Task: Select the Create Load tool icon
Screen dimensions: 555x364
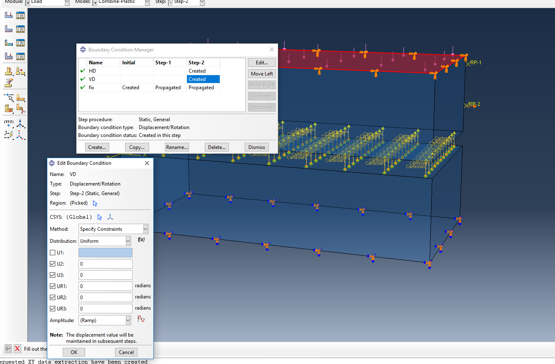Action: [x=8, y=15]
